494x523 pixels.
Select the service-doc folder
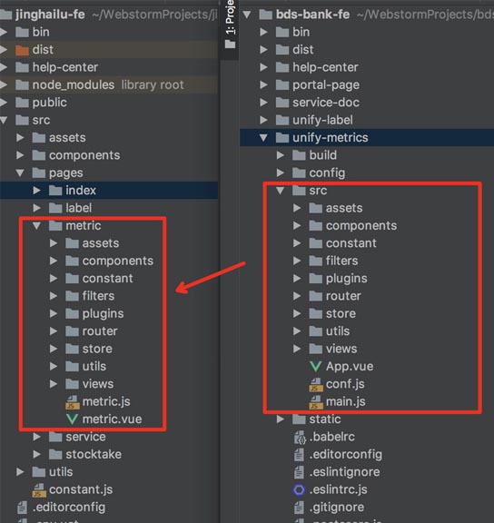(x=326, y=103)
